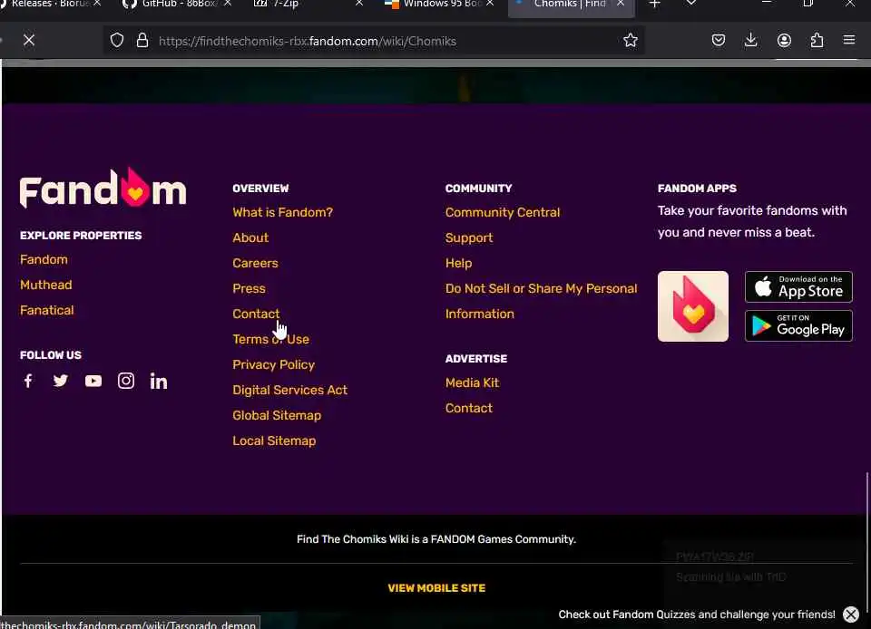The image size is (871, 629).
Task: Open the Help link
Action: click(x=459, y=264)
